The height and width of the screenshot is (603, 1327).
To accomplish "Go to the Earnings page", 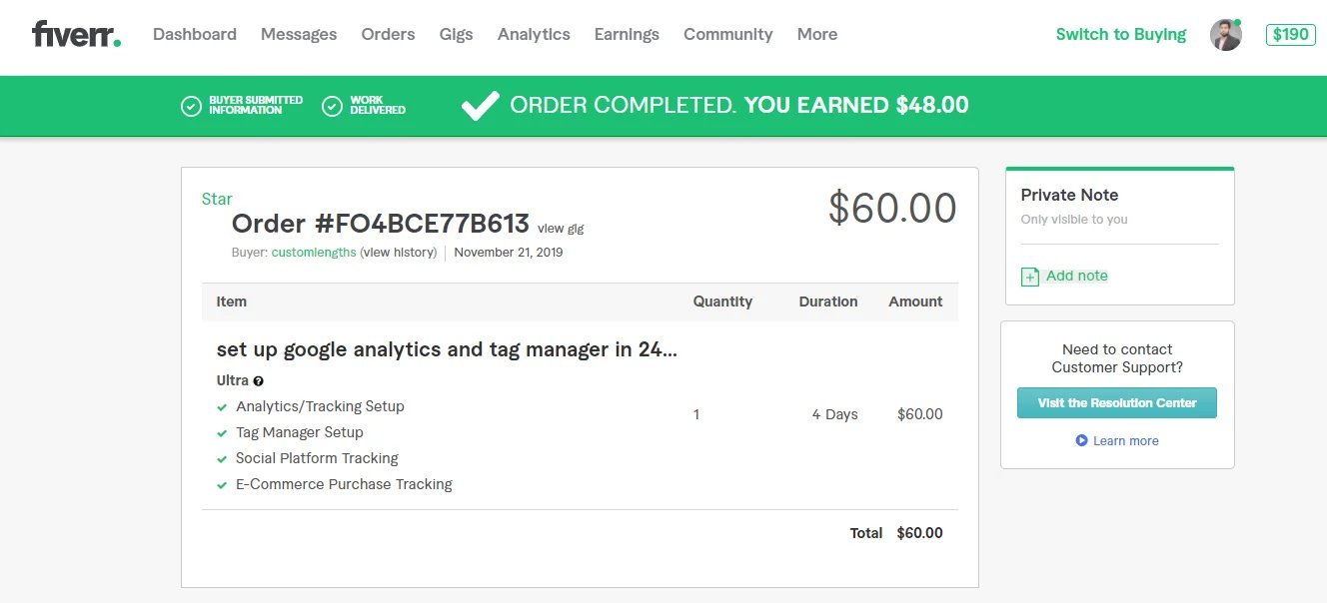I will point(627,35).
